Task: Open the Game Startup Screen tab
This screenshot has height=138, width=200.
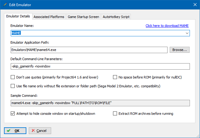Action: 83,17
